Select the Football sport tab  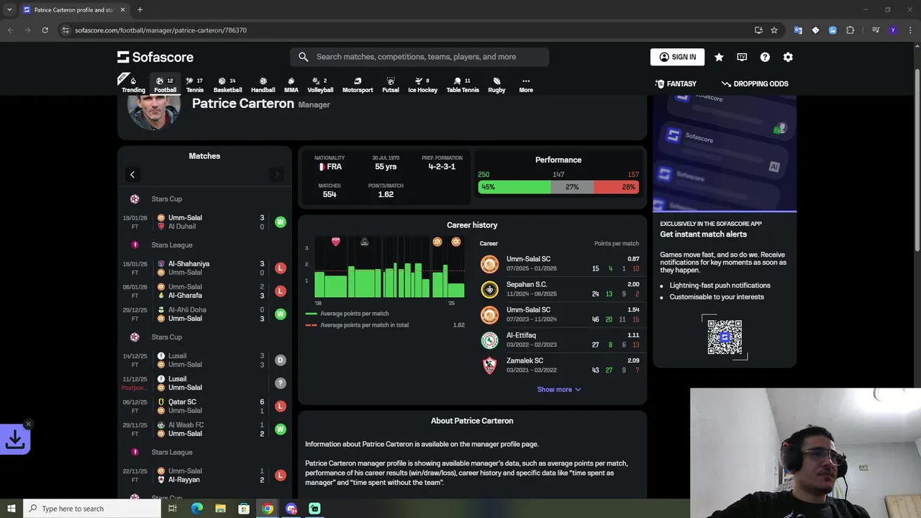[165, 84]
